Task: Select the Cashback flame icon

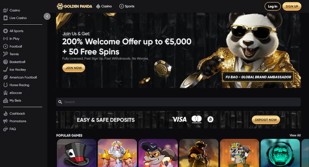Action: 5,114
